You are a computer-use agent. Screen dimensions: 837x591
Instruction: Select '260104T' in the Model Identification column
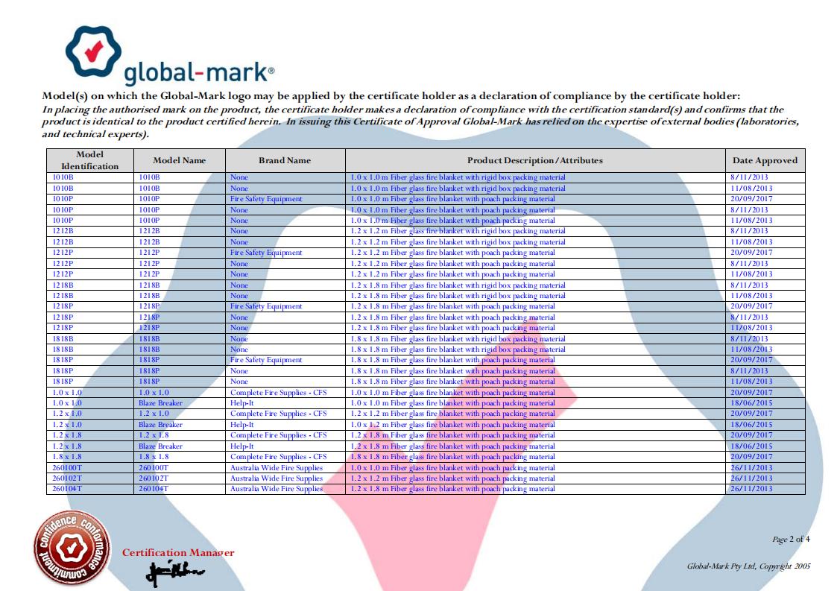click(x=67, y=489)
